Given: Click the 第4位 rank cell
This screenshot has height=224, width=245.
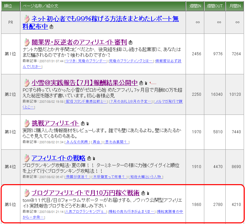Looking at the screenshot, I should point(10,166).
